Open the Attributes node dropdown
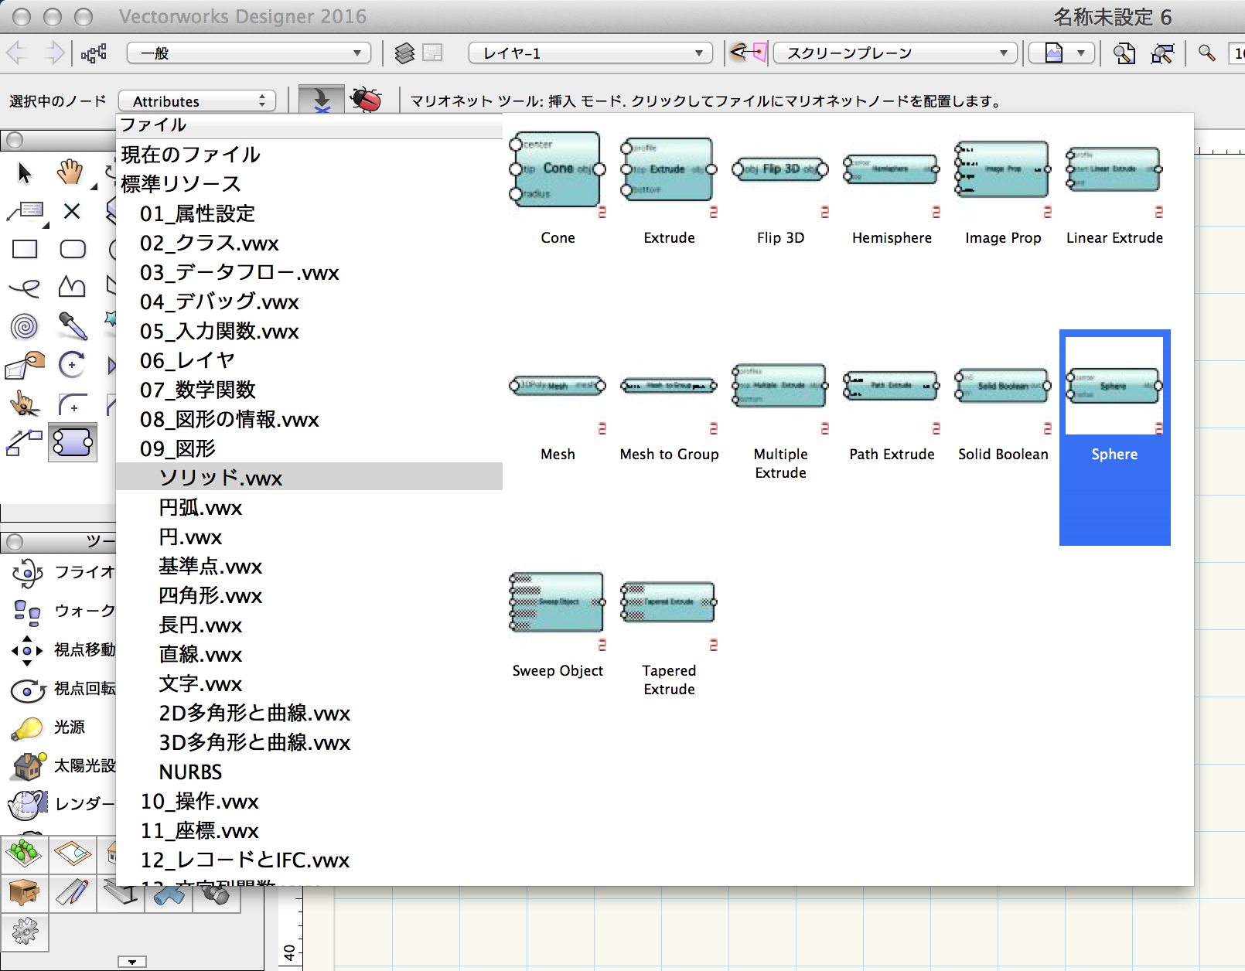 [x=197, y=101]
